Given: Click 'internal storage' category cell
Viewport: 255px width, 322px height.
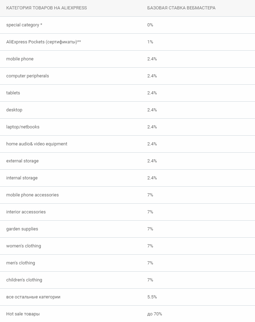Looking at the screenshot, I should point(22,178).
